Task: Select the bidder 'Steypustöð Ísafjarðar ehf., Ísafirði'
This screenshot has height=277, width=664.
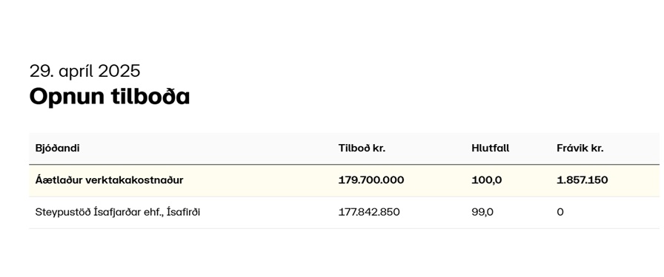Action: coord(117,212)
